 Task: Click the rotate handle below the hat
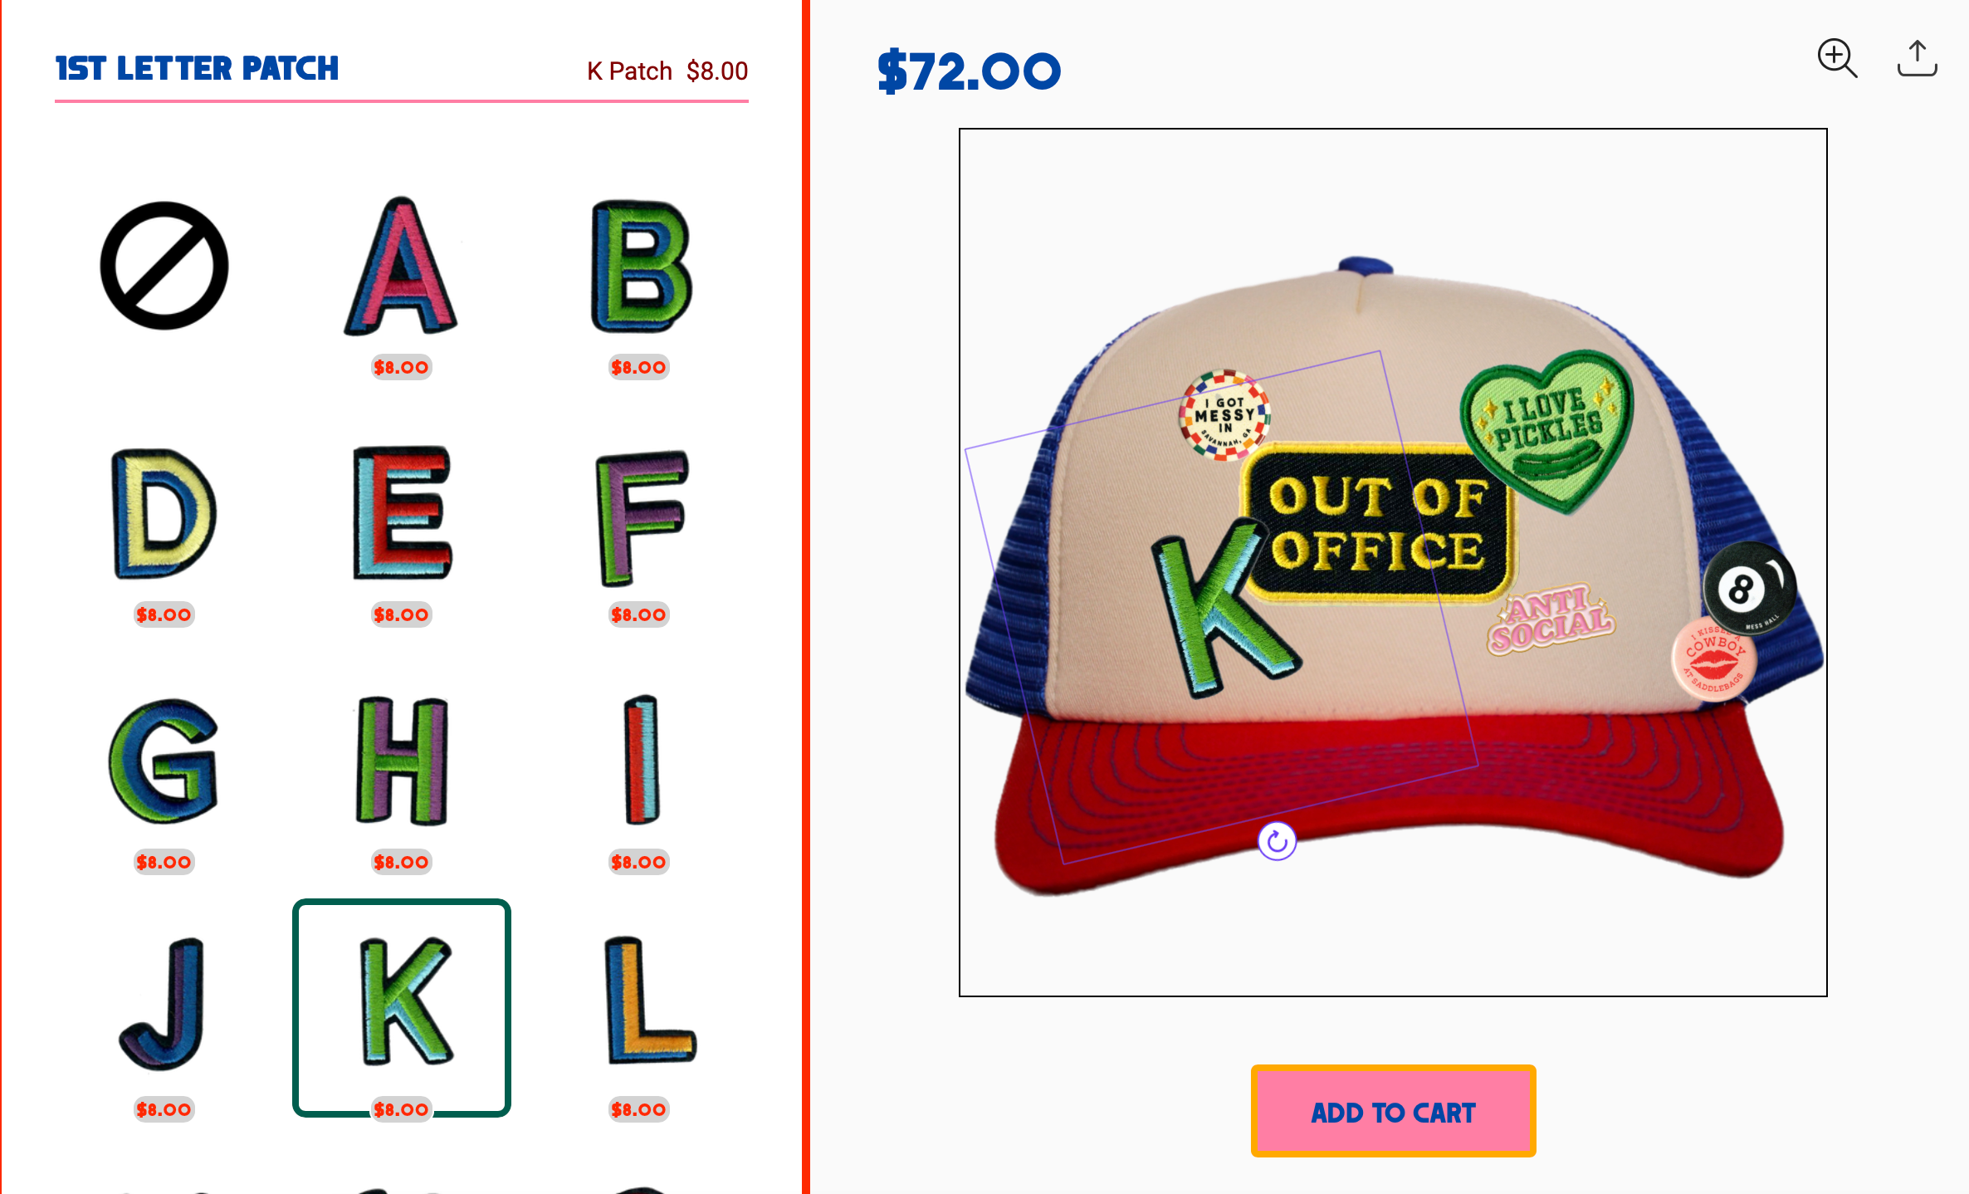point(1277,841)
